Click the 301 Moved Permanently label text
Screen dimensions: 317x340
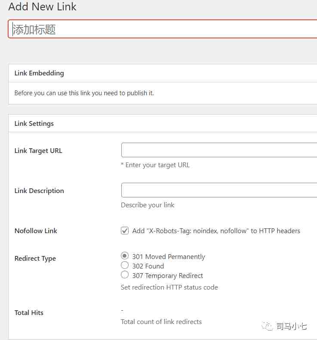(169, 256)
